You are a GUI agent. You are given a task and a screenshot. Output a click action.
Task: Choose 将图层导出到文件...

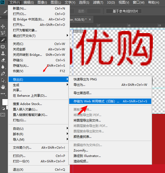[x=110, y=120]
